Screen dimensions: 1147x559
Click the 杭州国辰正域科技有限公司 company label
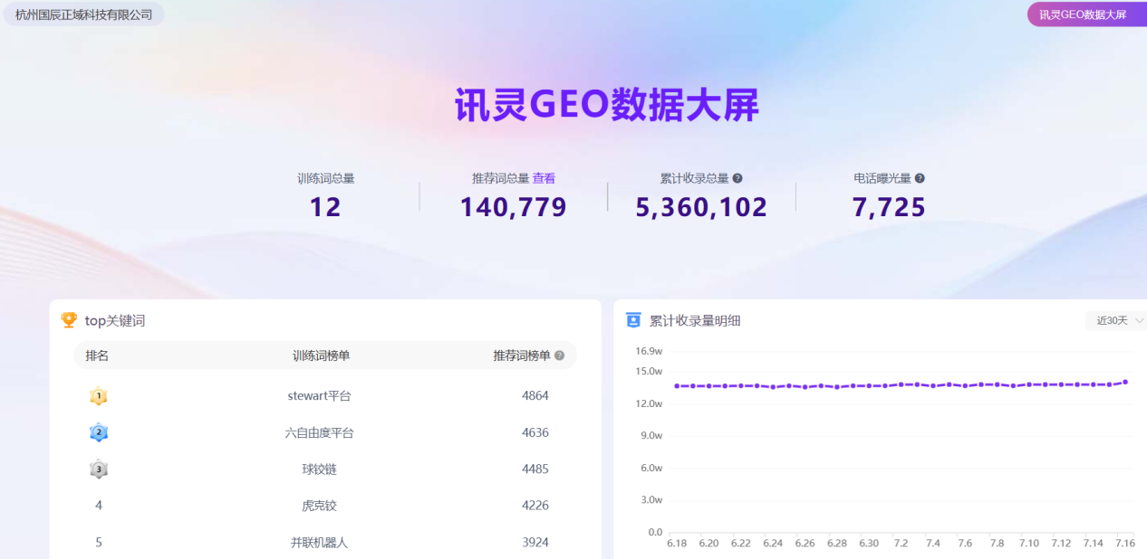(x=83, y=14)
